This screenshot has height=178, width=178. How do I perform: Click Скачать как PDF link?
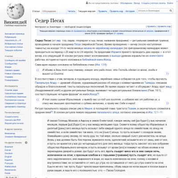click(x=13, y=120)
